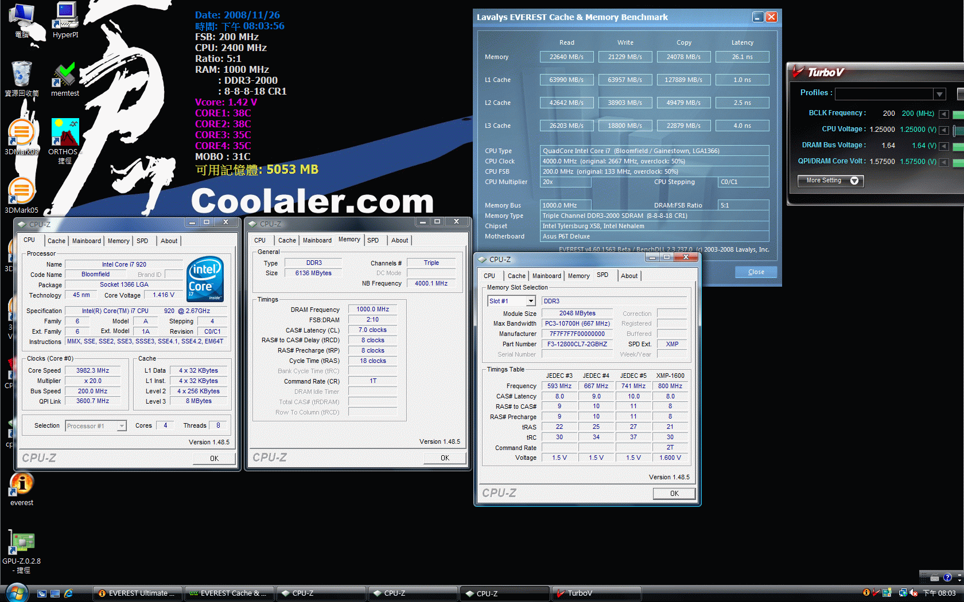The height and width of the screenshot is (602, 964).
Task: Click the language bar help icon
Action: pyautogui.click(x=947, y=578)
